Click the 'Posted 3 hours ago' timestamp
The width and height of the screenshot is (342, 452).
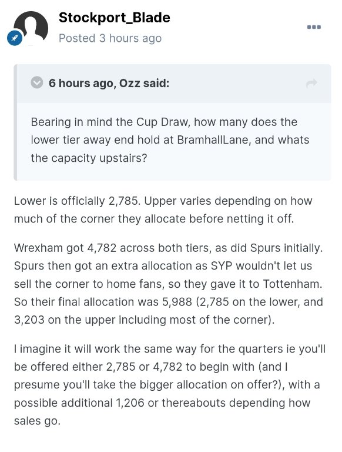110,38
